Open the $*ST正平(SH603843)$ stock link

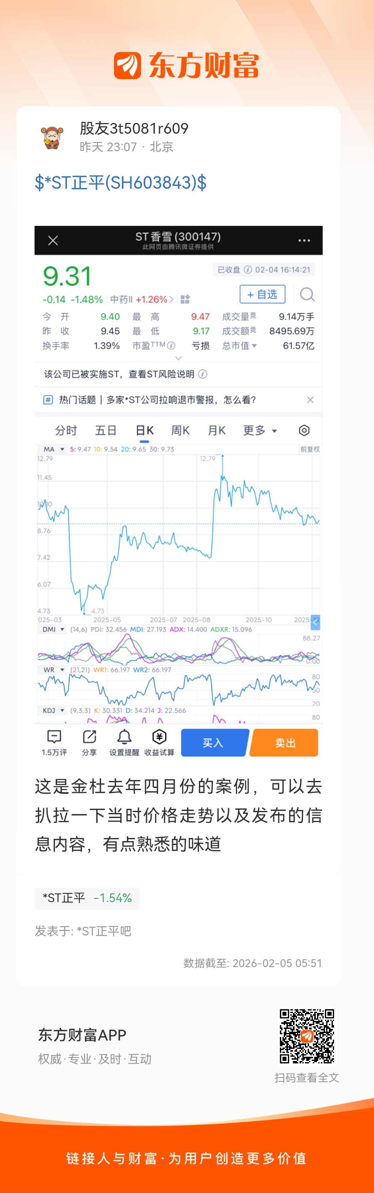pyautogui.click(x=121, y=183)
